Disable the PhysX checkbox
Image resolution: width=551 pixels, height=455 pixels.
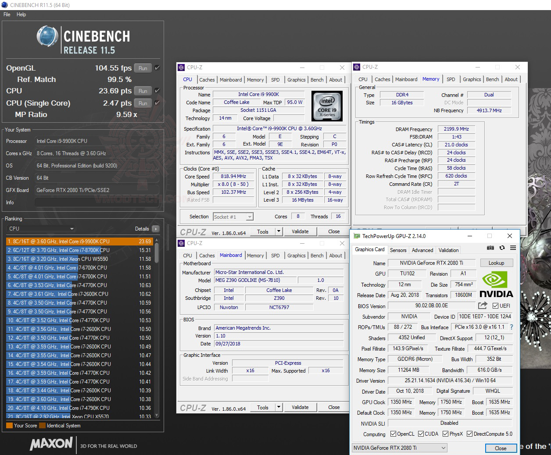[445, 434]
